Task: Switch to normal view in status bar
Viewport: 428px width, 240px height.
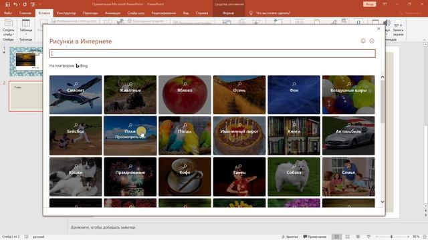Action: pos(336,237)
